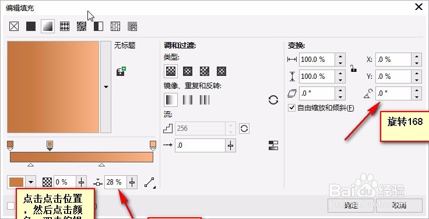The height and width of the screenshot is (219, 429).
Task: Select the Bitmap pattern fill icon
Action: point(82,26)
